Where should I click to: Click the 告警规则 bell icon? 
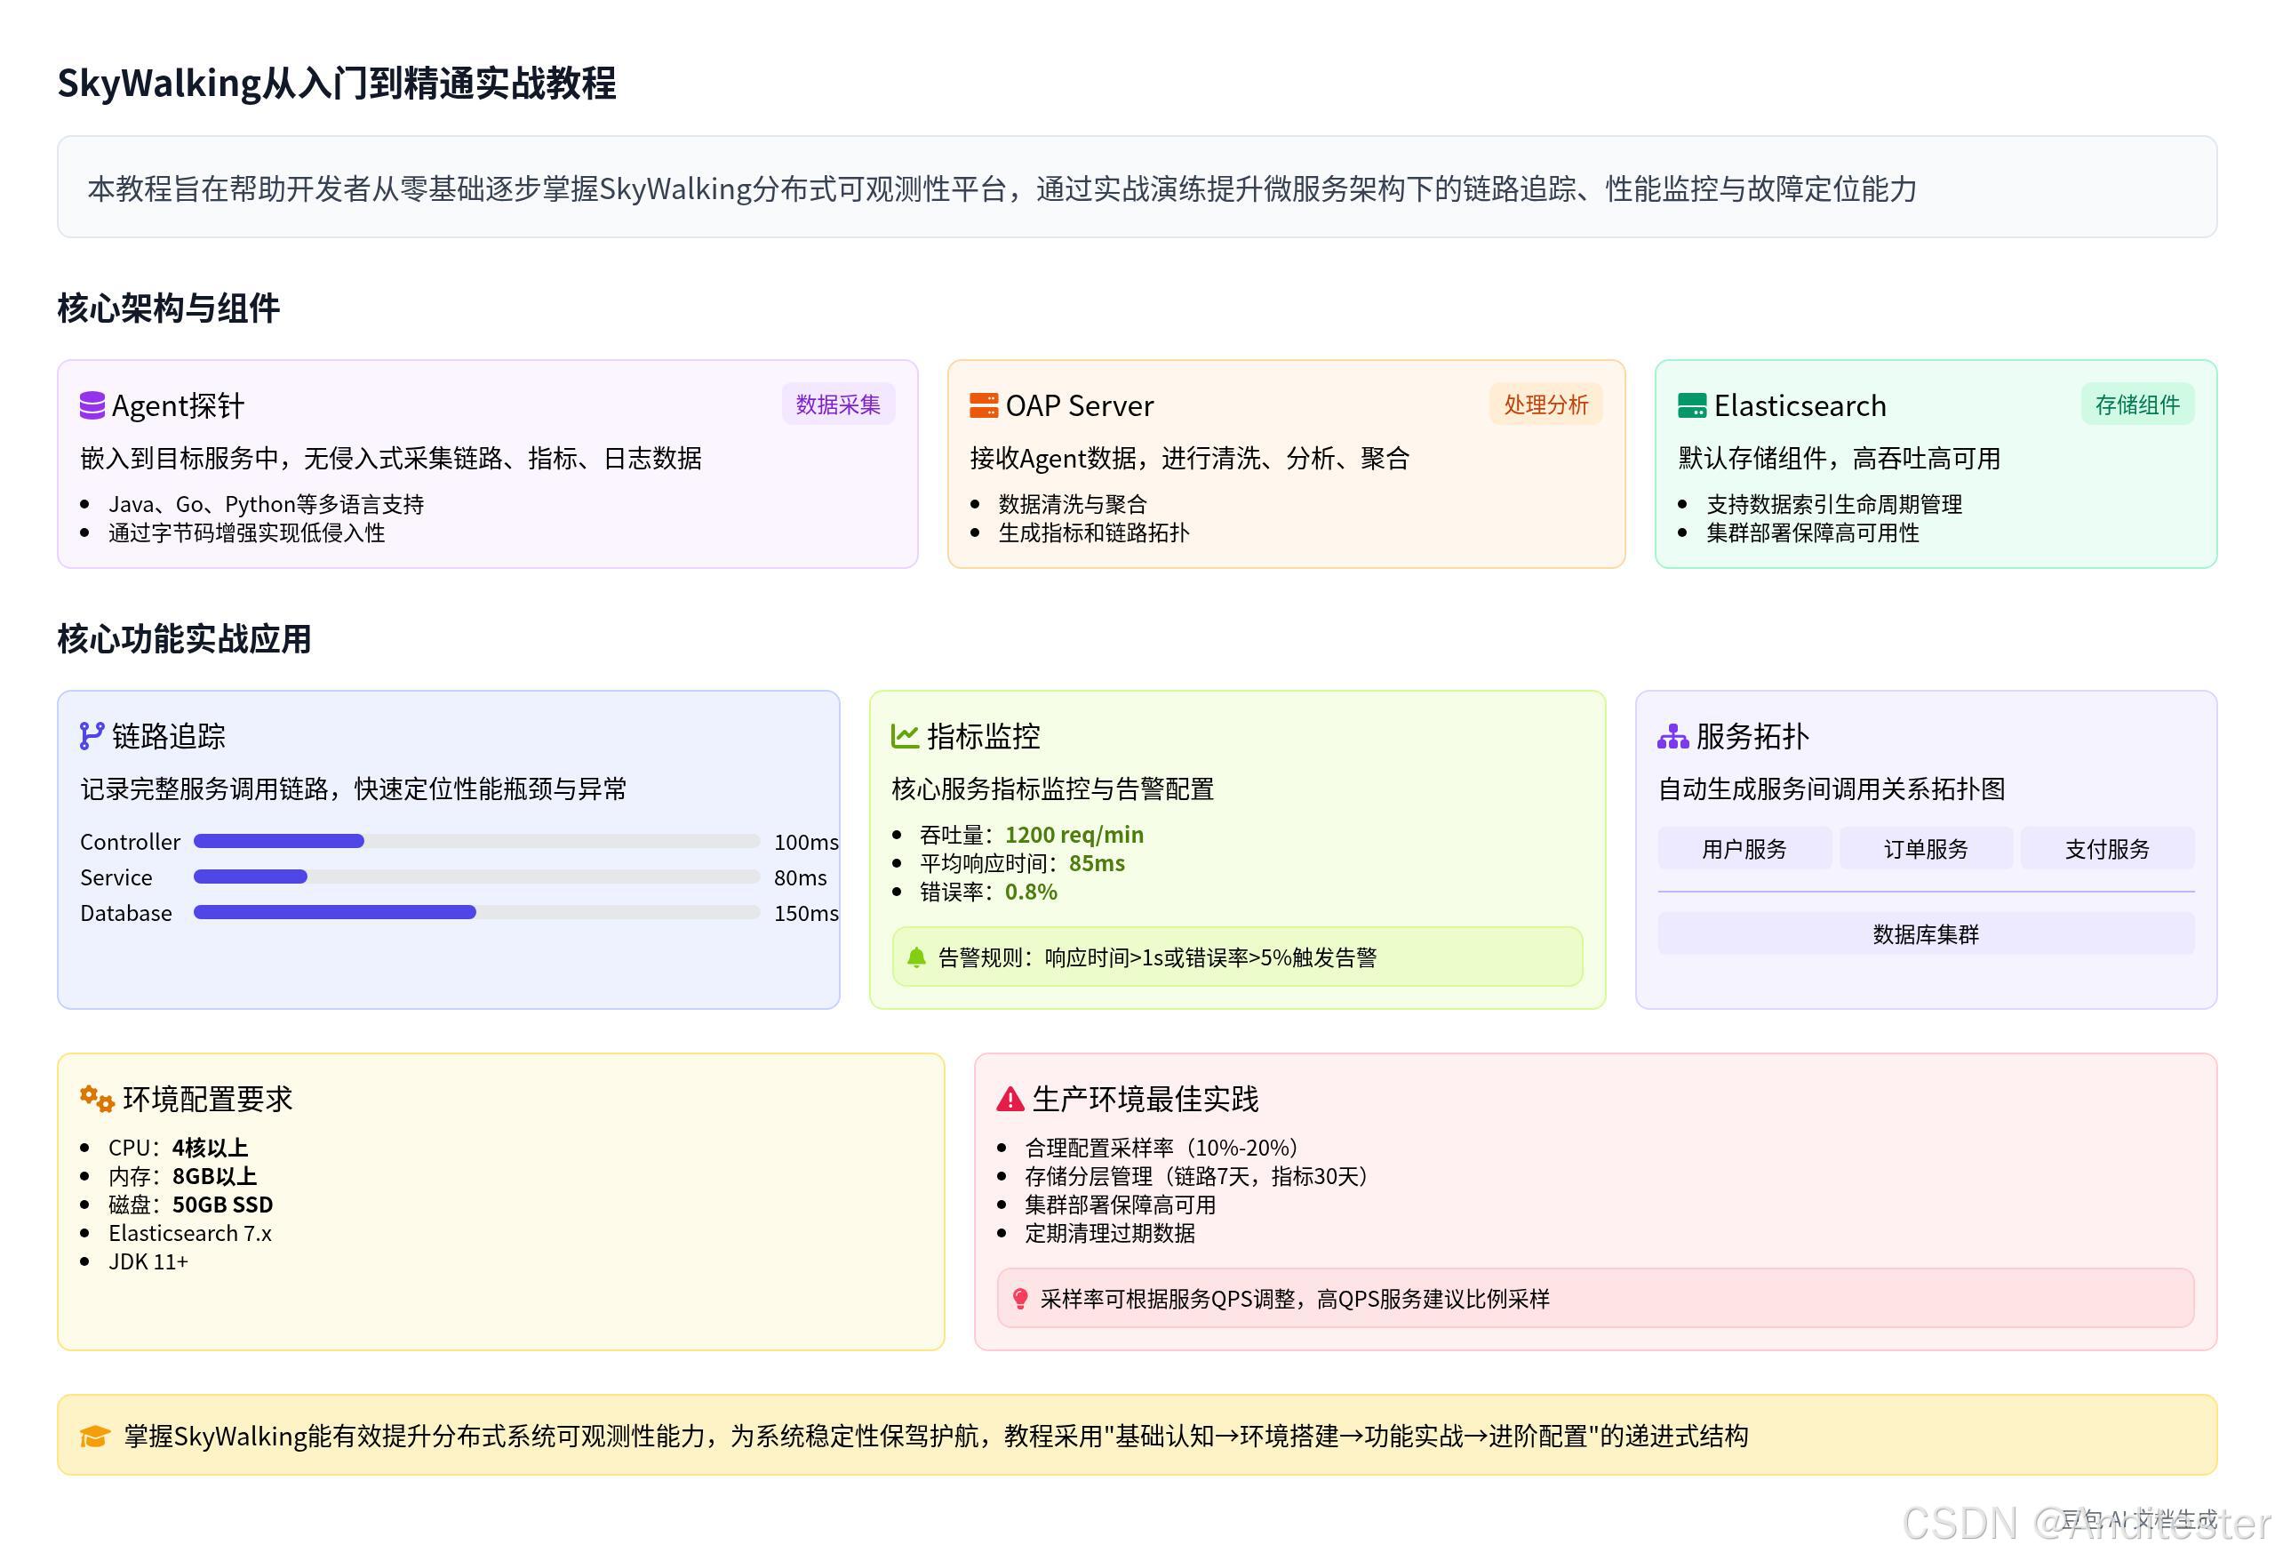[916, 957]
